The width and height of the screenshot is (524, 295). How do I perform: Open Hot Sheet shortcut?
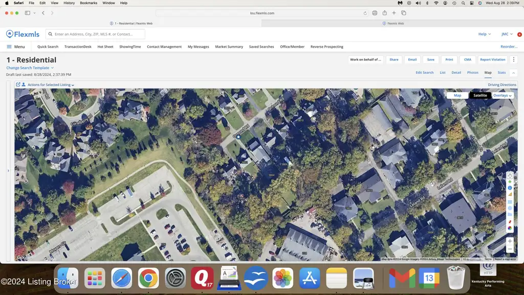coord(105,47)
